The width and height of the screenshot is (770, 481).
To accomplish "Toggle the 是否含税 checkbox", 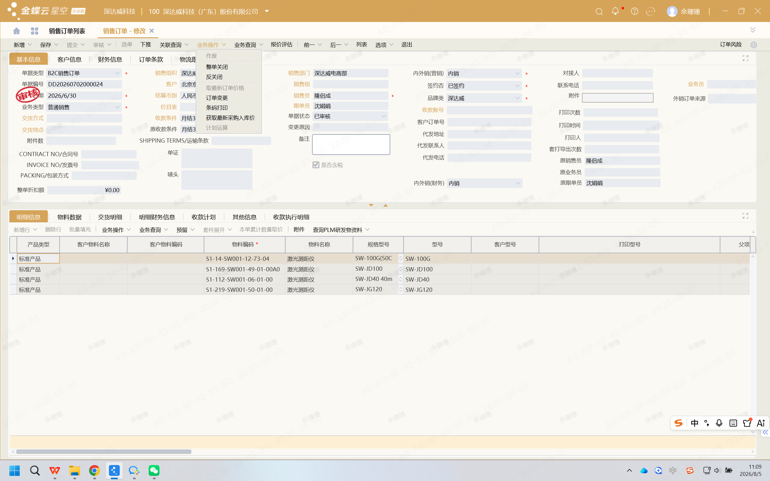I will tap(316, 165).
